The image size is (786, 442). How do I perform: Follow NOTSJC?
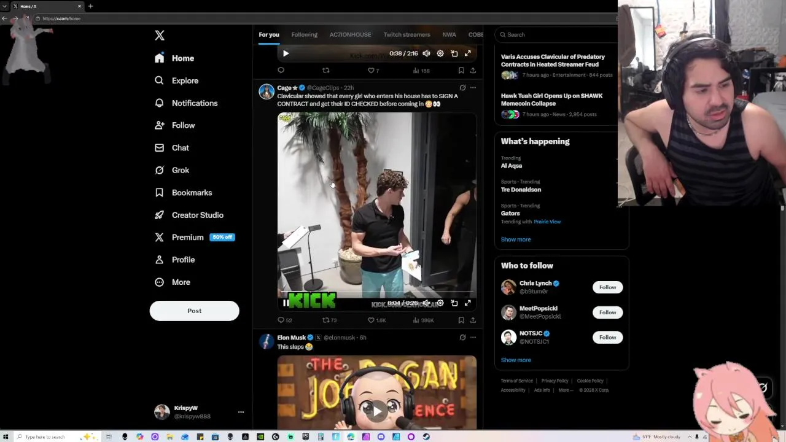[x=607, y=337]
